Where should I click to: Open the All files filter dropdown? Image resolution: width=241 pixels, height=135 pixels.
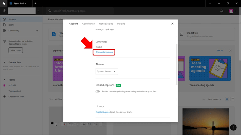click(59, 99)
